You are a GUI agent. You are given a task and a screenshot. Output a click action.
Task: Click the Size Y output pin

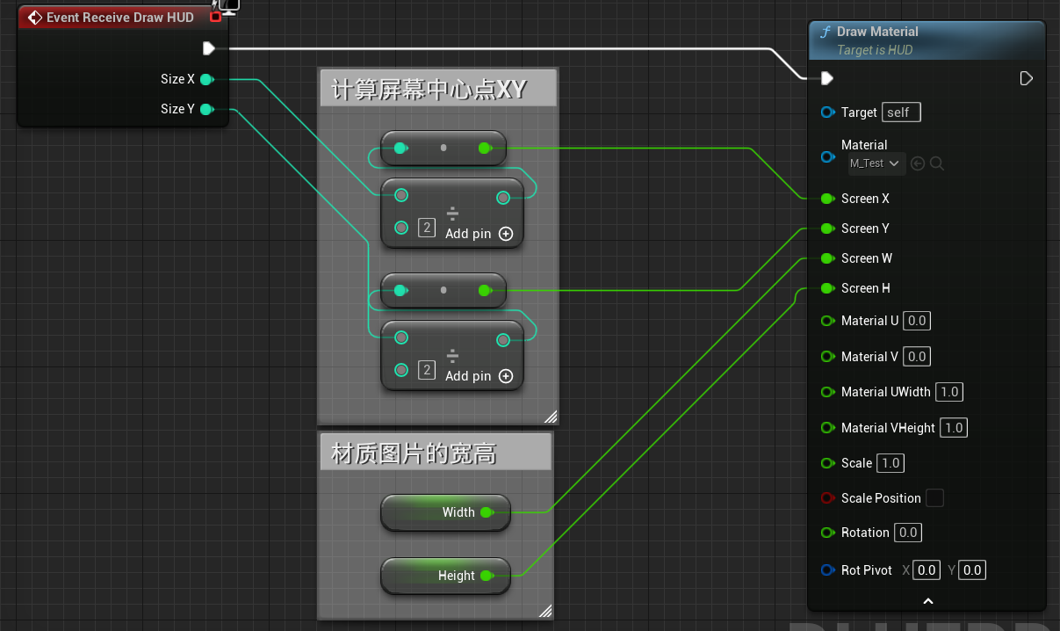(206, 109)
